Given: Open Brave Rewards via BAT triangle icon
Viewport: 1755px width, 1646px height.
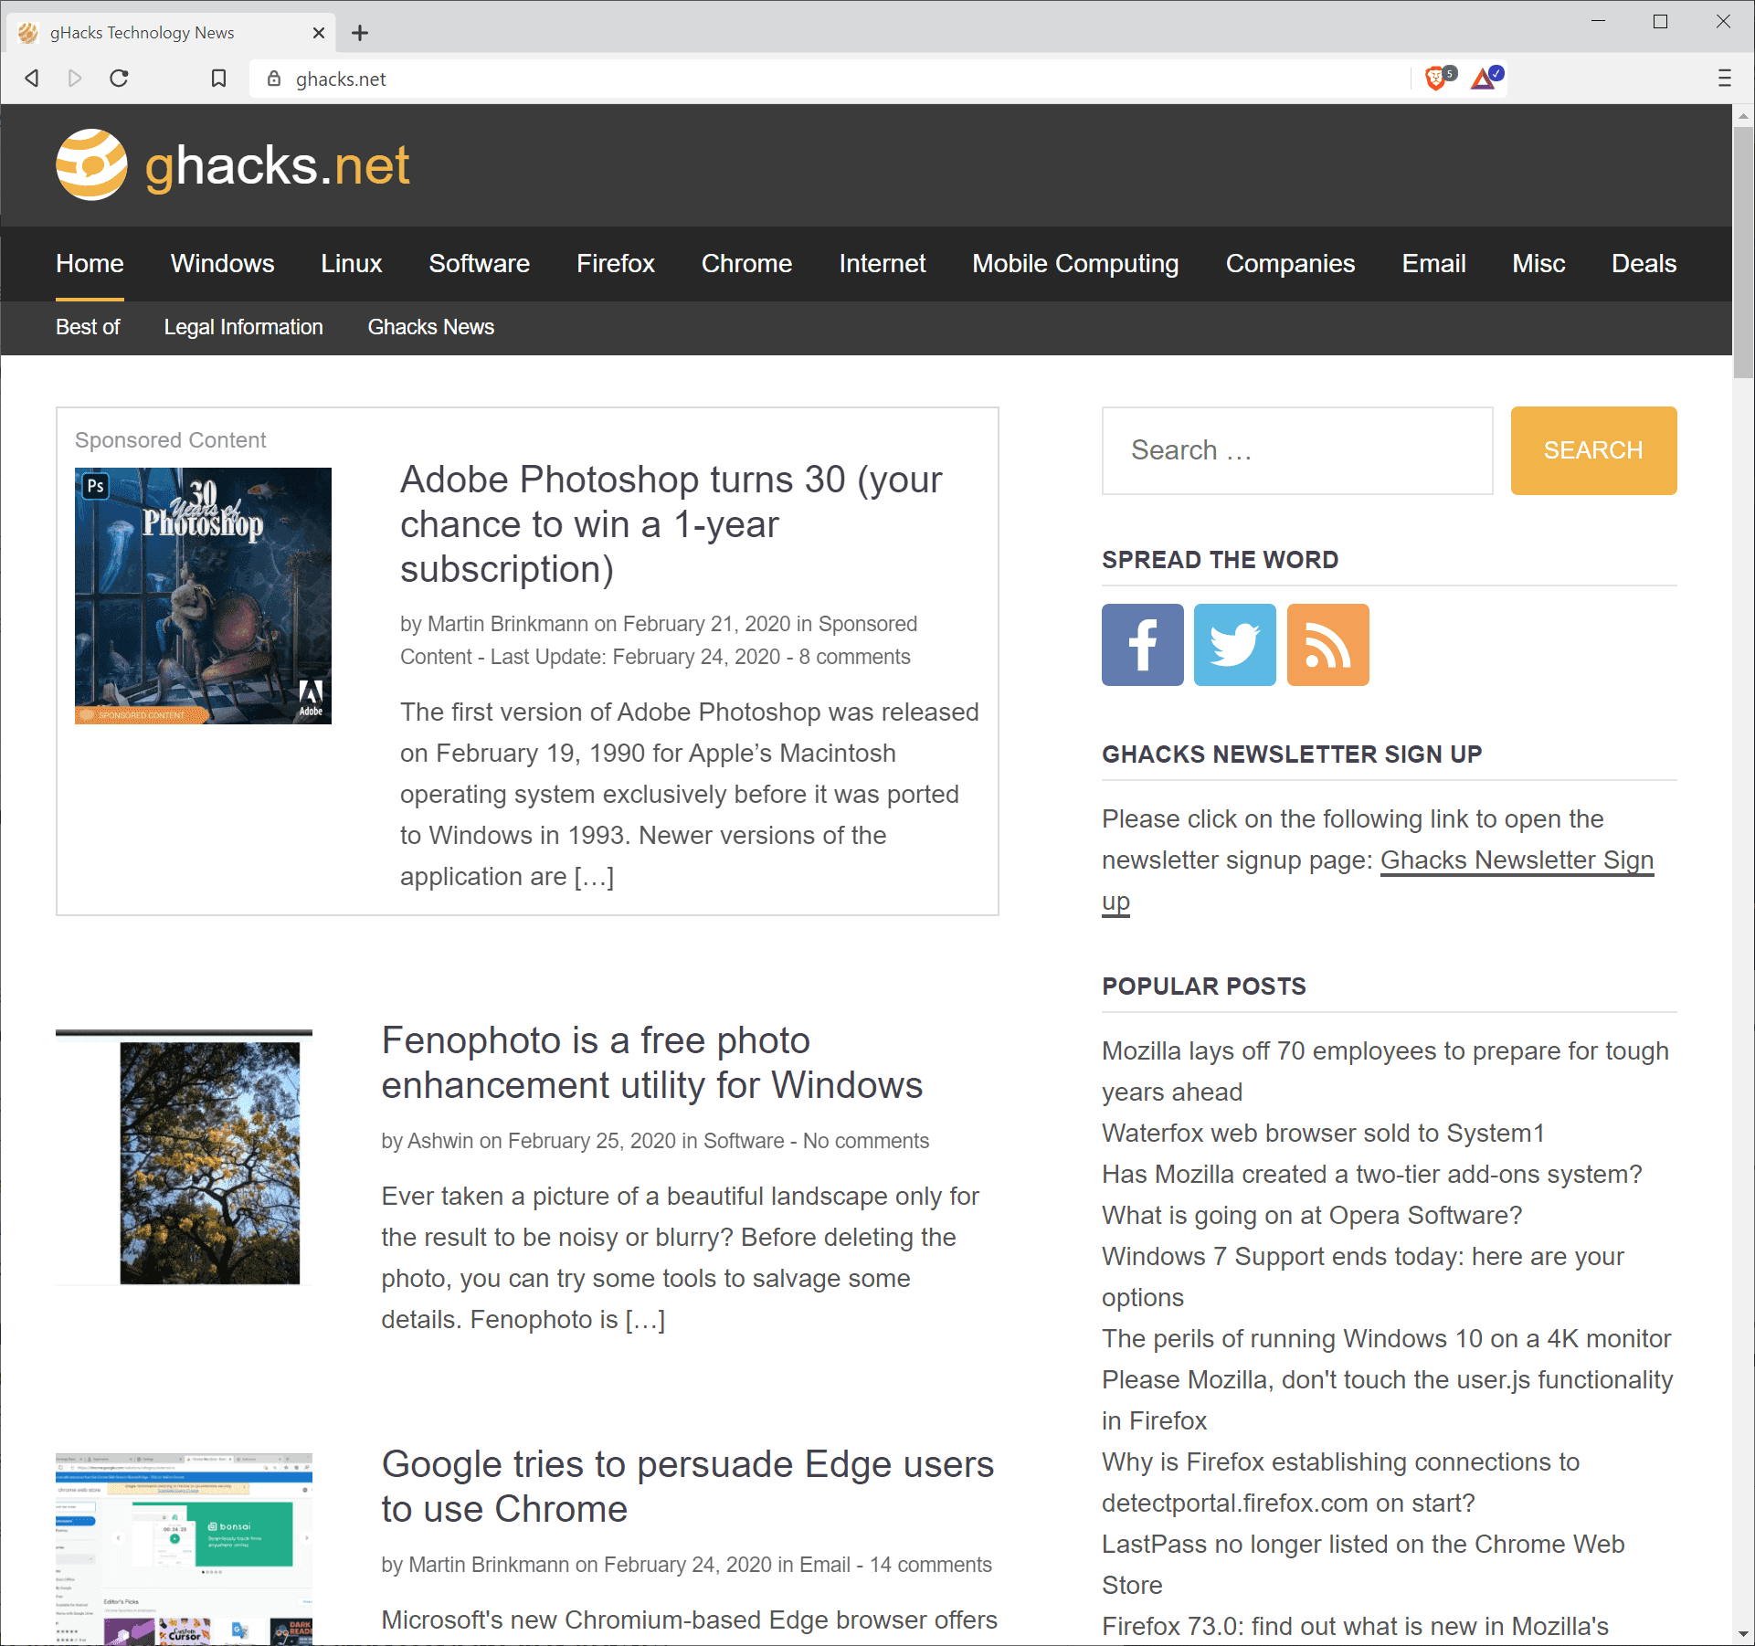Looking at the screenshot, I should pos(1484,78).
